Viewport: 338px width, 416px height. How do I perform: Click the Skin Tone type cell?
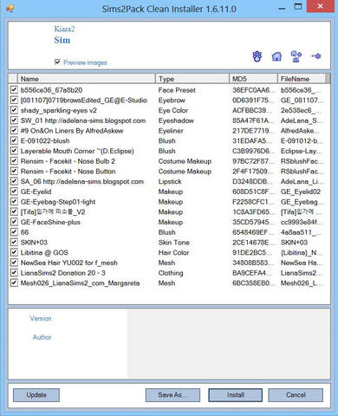[x=174, y=242]
